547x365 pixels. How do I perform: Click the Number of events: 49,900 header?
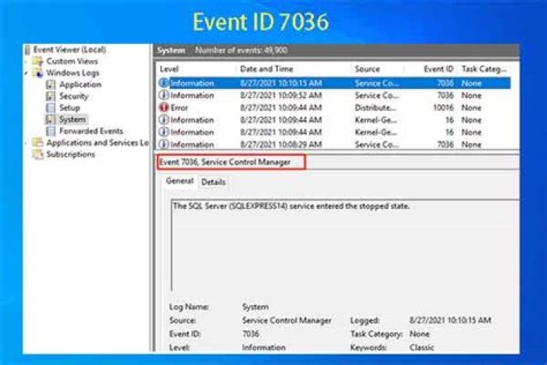tap(241, 50)
